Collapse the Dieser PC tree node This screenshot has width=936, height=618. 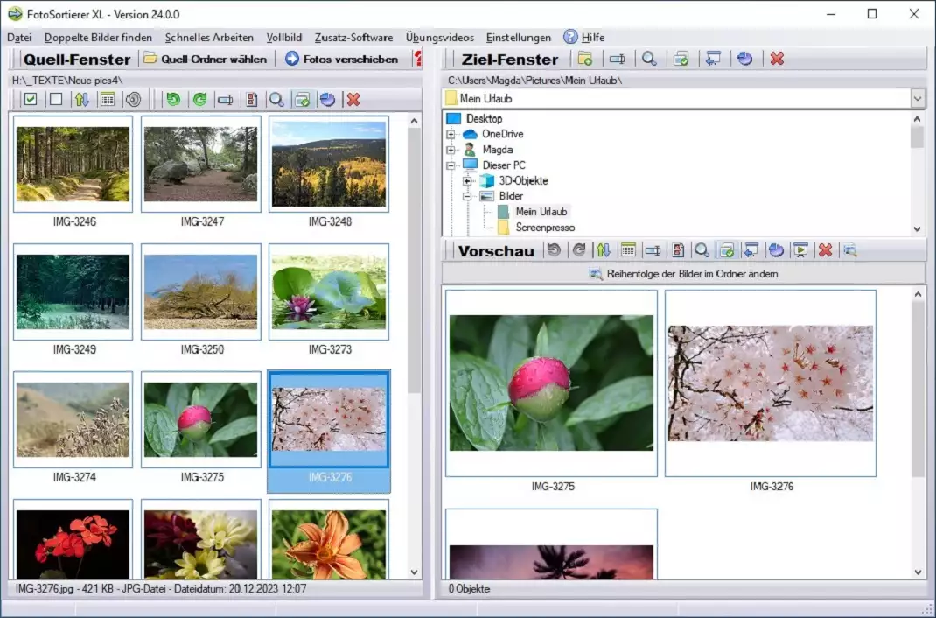(x=451, y=165)
